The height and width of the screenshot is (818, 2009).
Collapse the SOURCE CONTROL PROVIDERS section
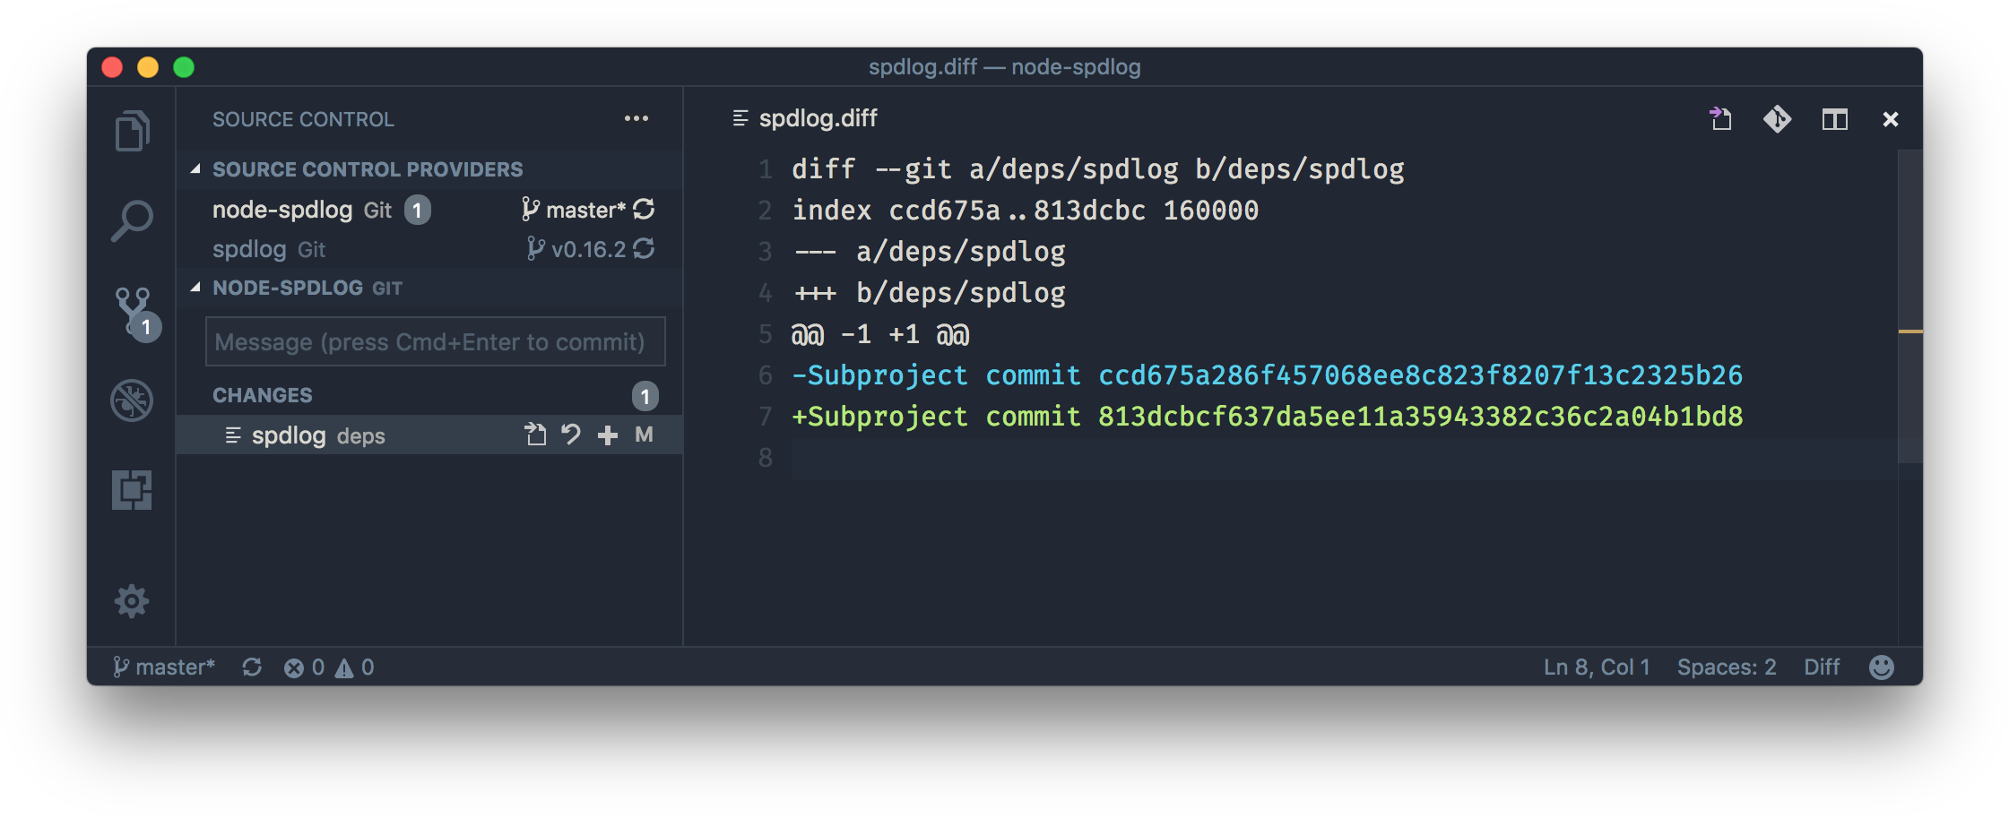pos(196,168)
